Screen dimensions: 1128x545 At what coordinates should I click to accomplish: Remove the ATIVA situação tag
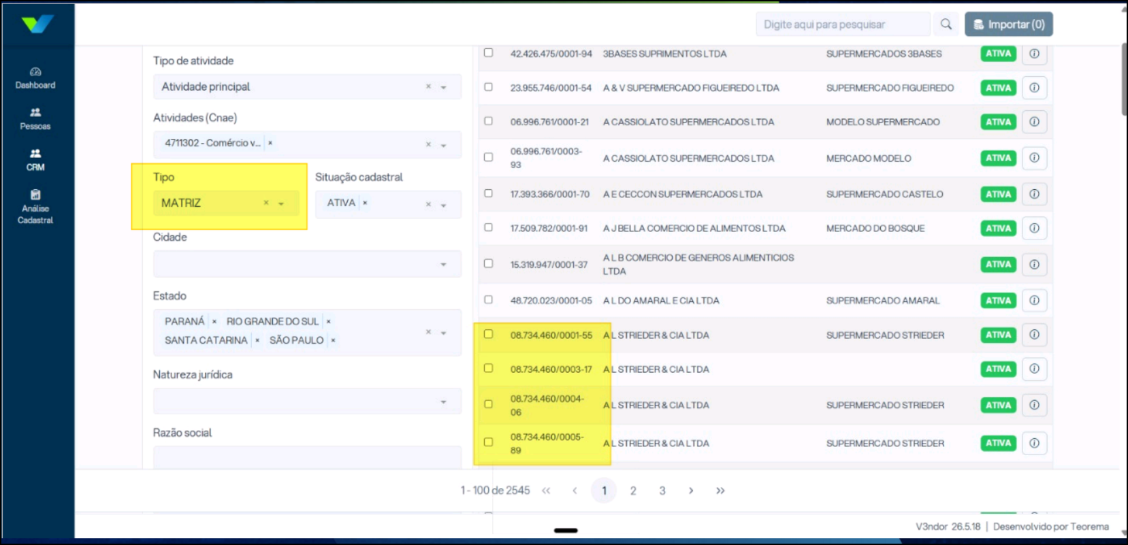pos(365,203)
